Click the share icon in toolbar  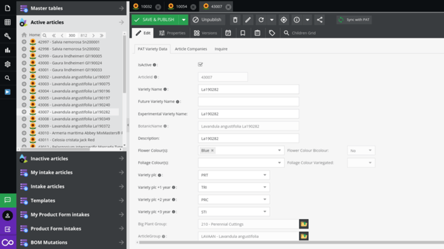[320, 20]
